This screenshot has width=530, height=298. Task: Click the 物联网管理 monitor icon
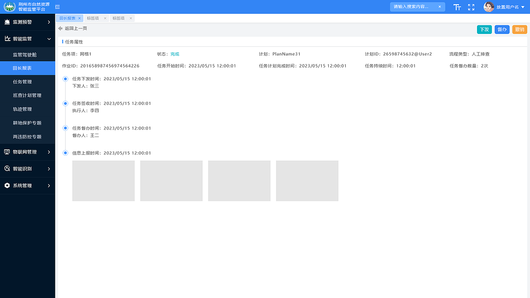pos(7,152)
